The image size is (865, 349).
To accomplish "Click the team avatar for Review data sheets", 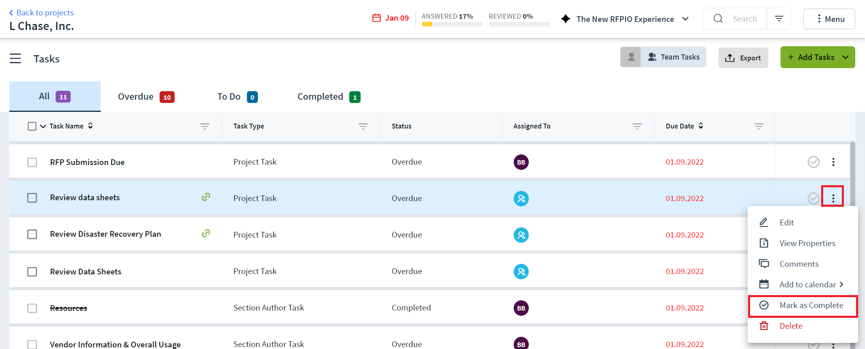I will [x=521, y=199].
